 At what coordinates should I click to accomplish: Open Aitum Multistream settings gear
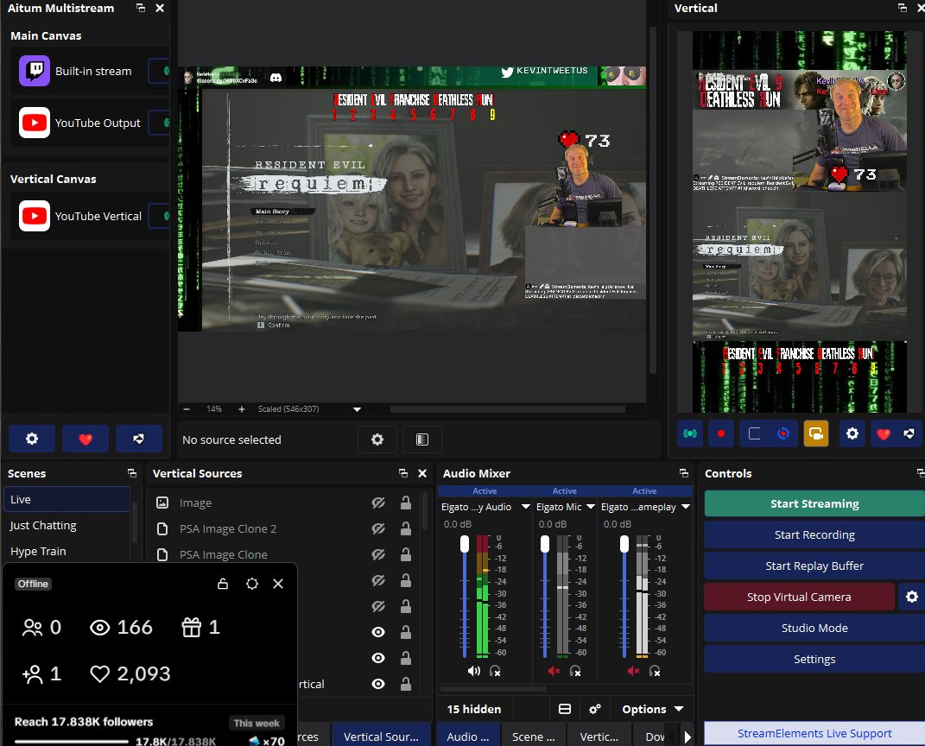tap(32, 439)
